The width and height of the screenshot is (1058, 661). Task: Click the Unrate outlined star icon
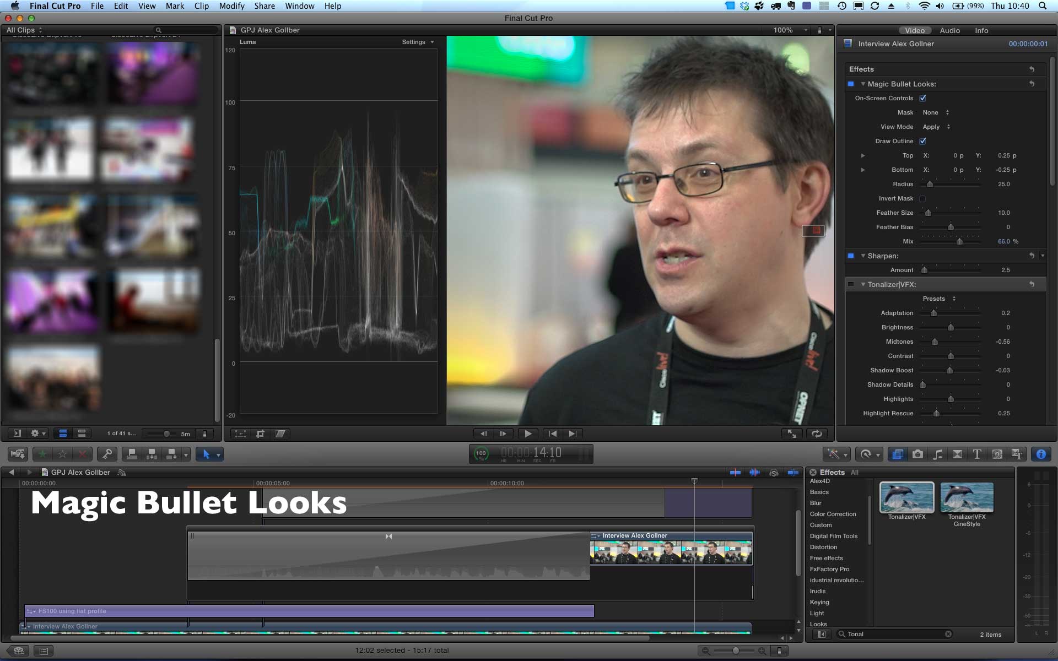[x=62, y=454]
